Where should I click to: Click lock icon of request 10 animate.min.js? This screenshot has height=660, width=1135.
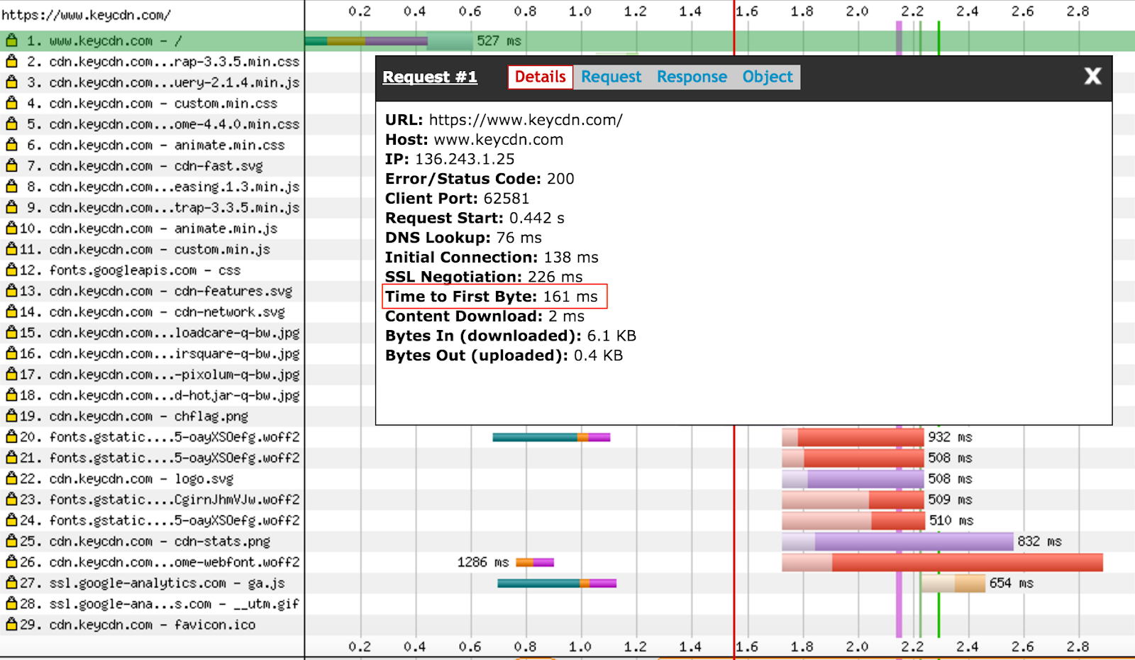(11, 228)
